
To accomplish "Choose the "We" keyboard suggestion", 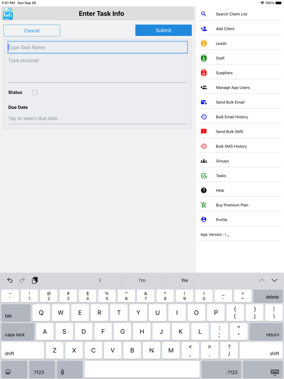I will (x=184, y=280).
